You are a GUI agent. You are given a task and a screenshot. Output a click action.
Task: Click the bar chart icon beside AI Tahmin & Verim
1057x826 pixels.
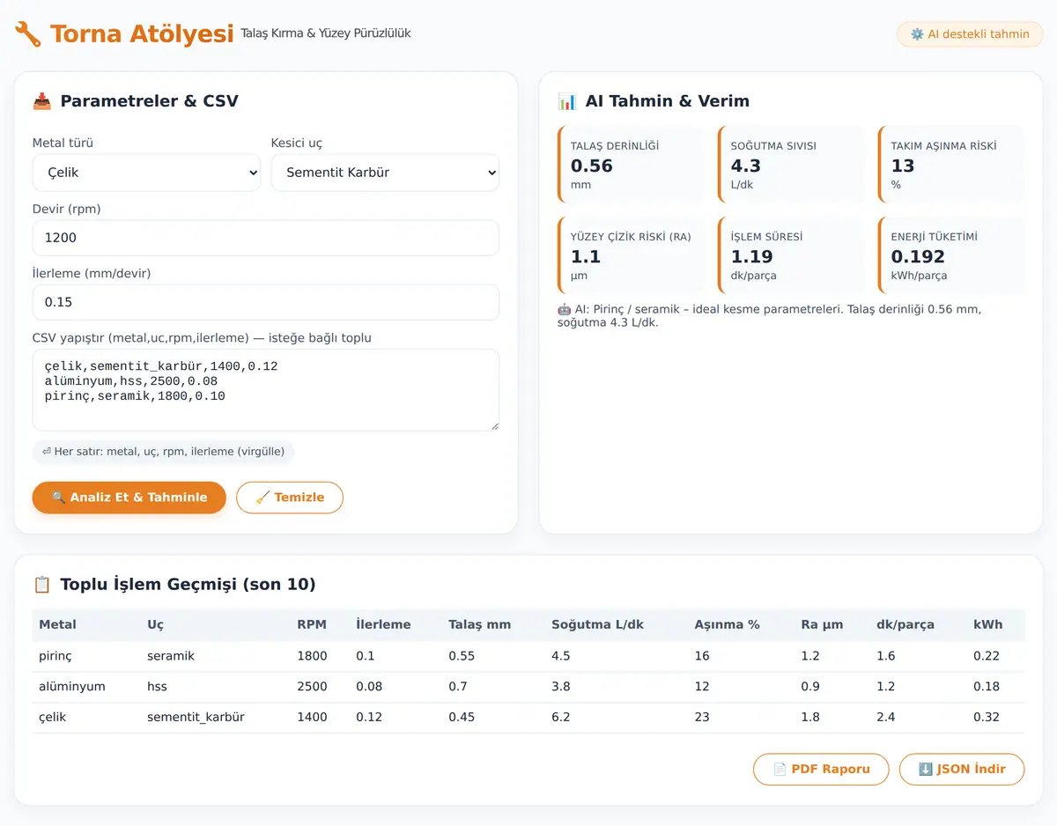tap(567, 101)
